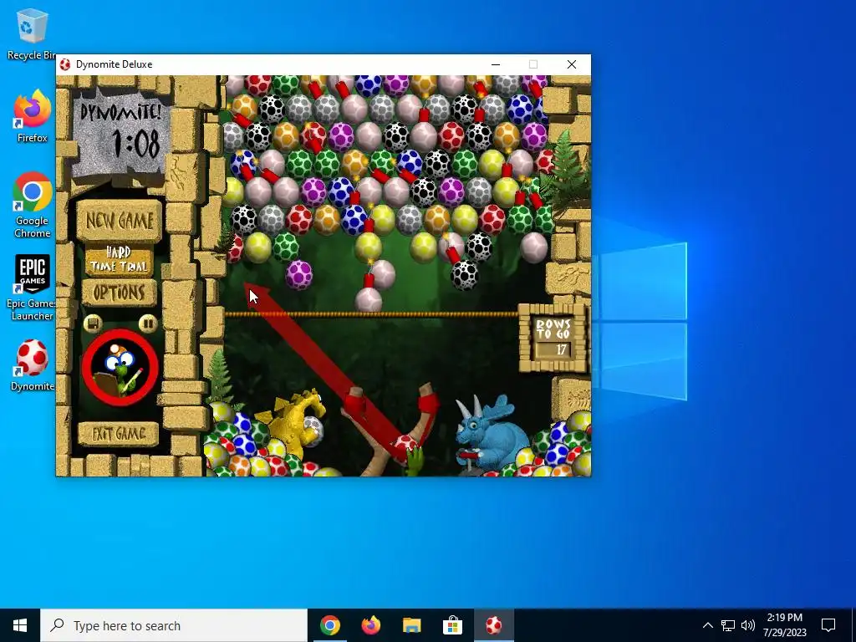Click the purple egg hanging at lower left
The width and height of the screenshot is (856, 642).
point(299,274)
